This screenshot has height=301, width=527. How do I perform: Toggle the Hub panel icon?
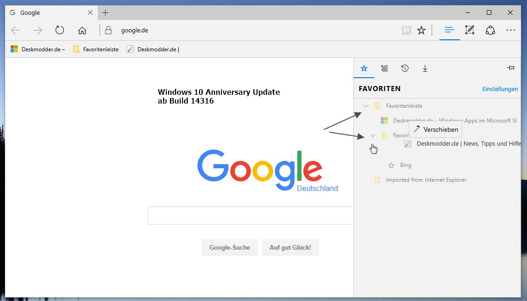coord(449,30)
